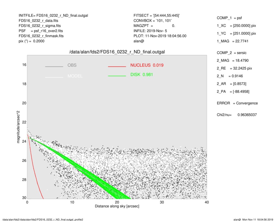Click the FITSECT '[54:444,55:445]' entry

coord(157,16)
